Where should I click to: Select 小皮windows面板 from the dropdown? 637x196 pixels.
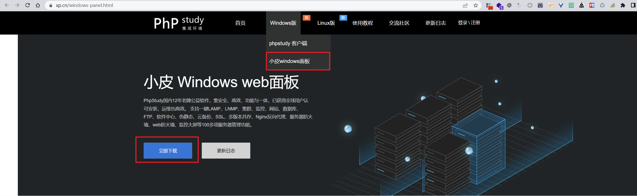[x=298, y=61]
